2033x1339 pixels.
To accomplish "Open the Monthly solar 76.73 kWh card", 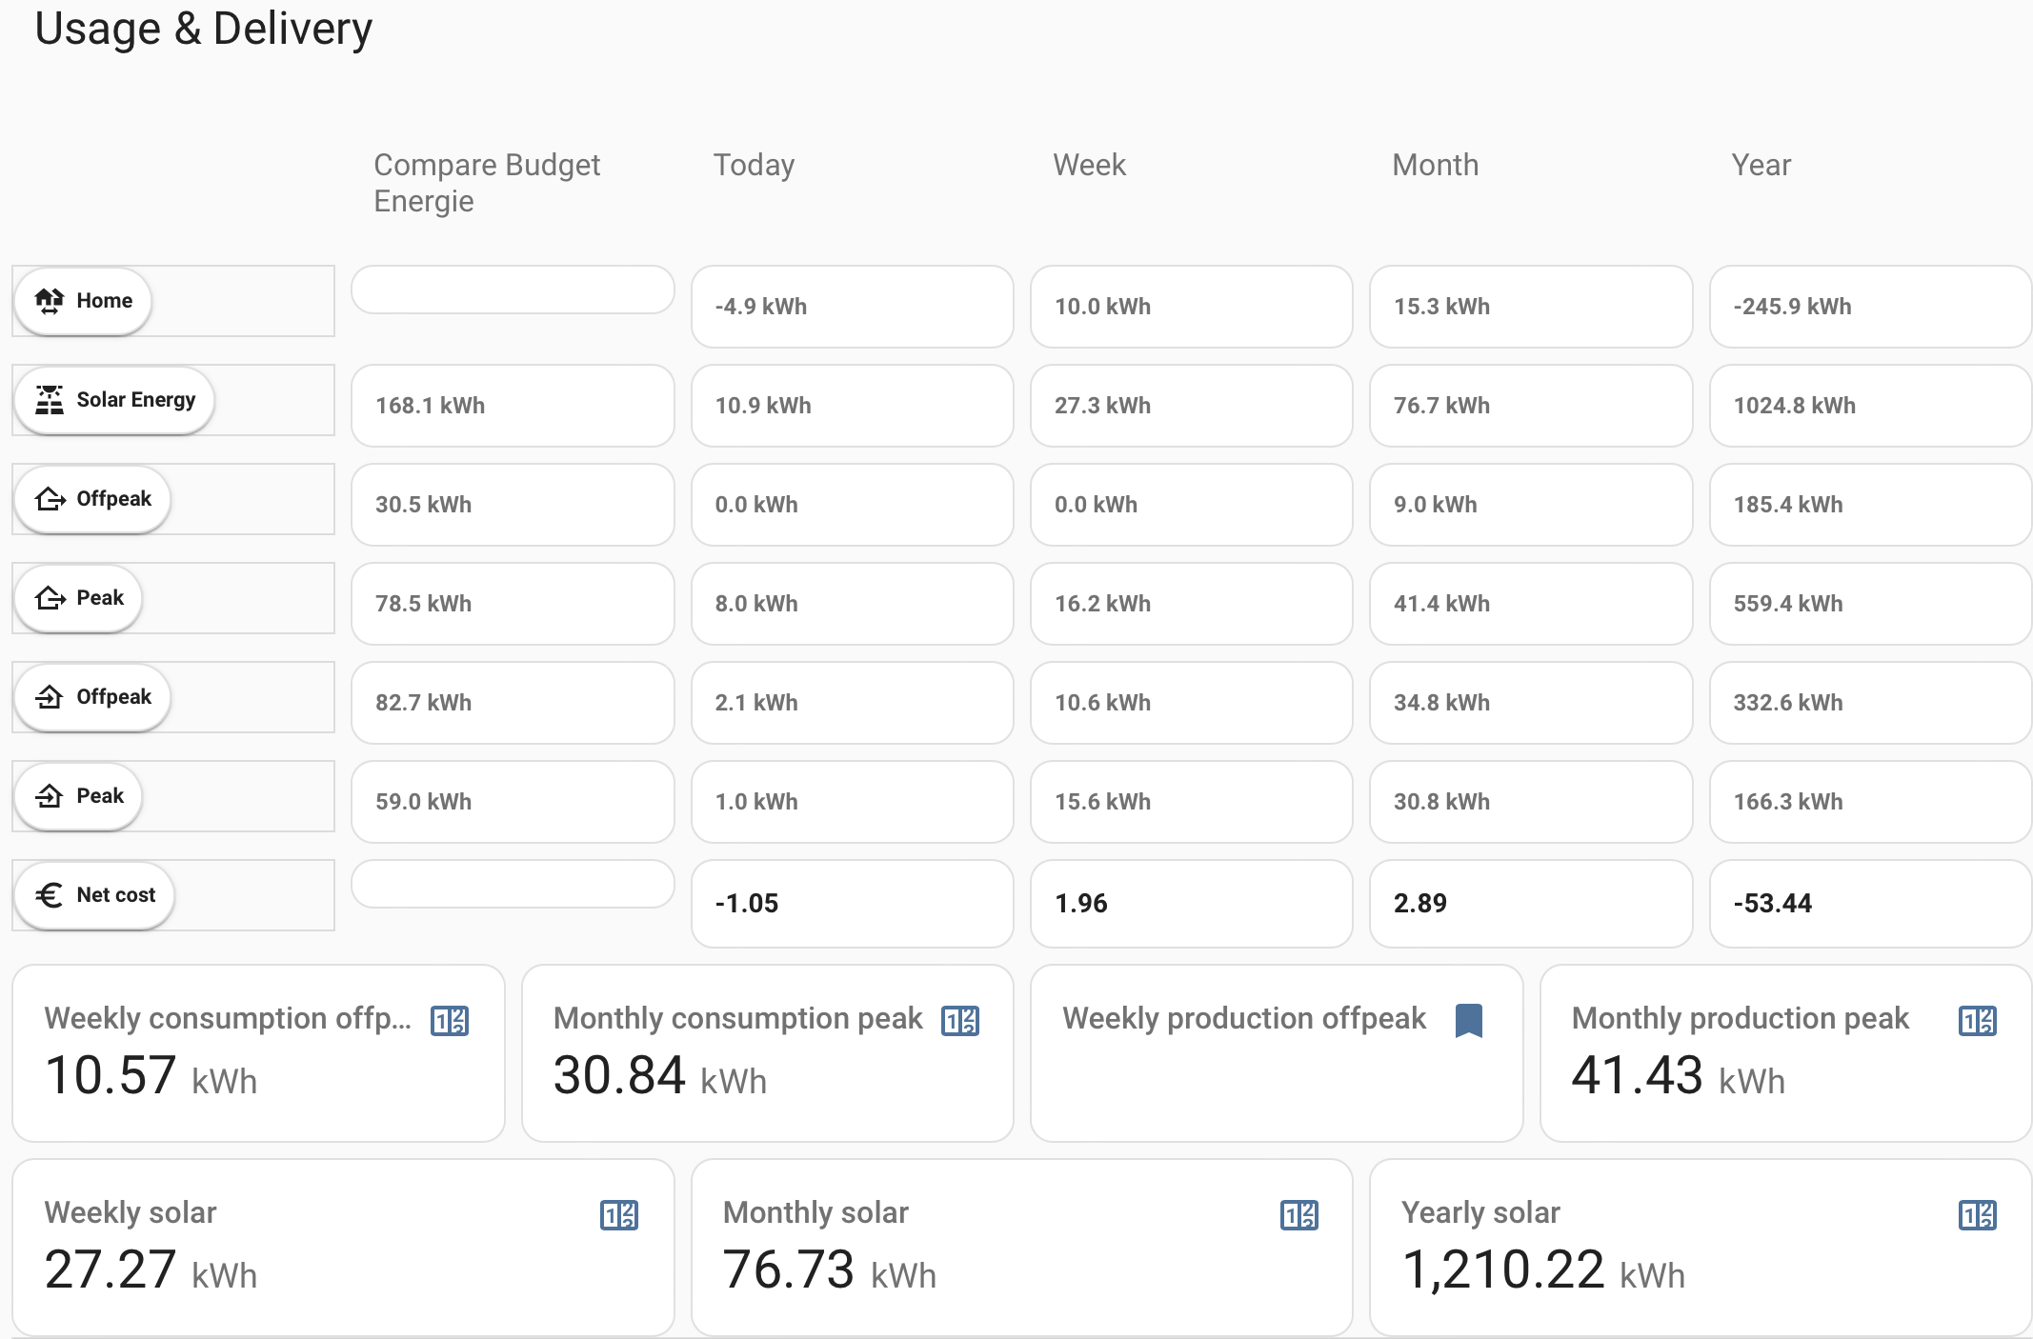I will 1021,1248.
